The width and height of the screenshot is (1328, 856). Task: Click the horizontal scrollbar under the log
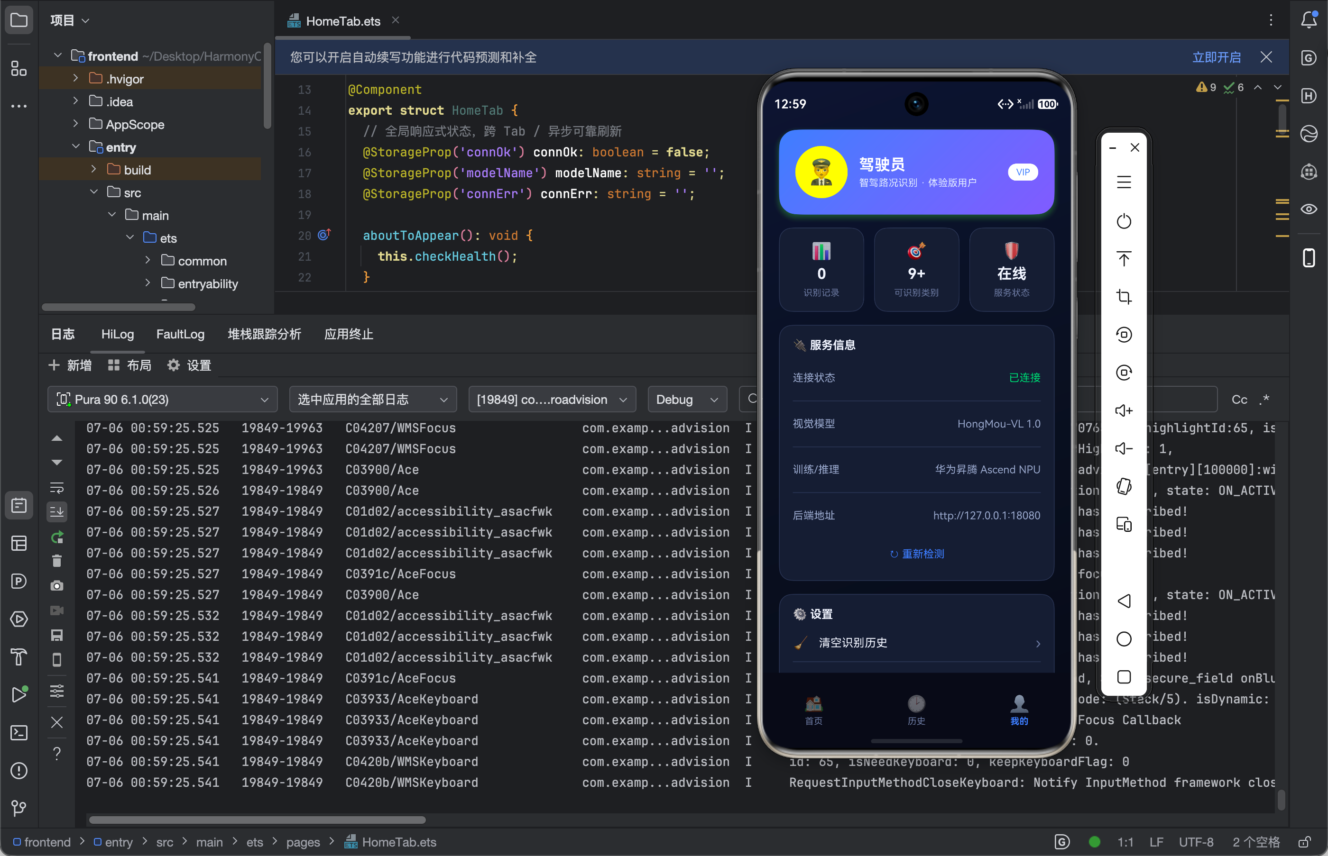click(x=258, y=820)
